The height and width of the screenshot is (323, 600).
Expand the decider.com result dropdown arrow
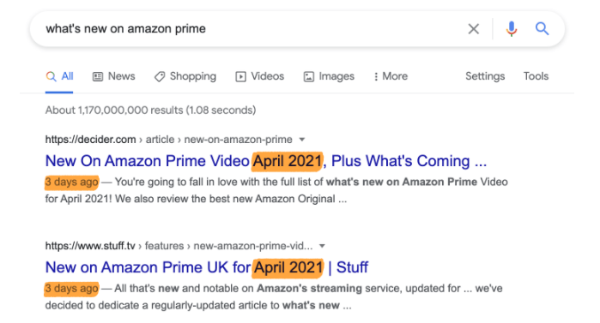302,140
